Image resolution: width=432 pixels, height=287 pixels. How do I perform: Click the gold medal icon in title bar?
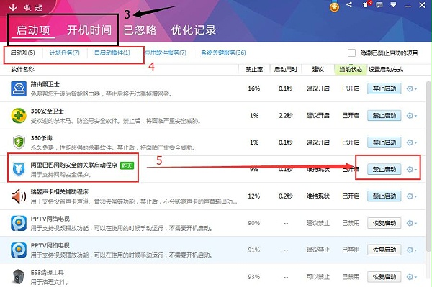tap(334, 7)
